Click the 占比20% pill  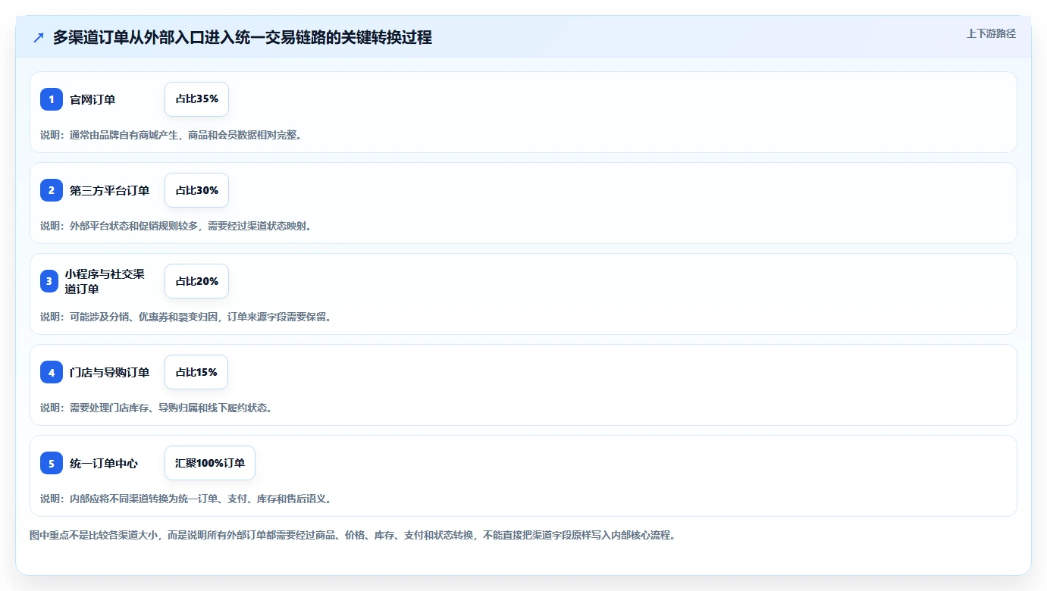[196, 281]
